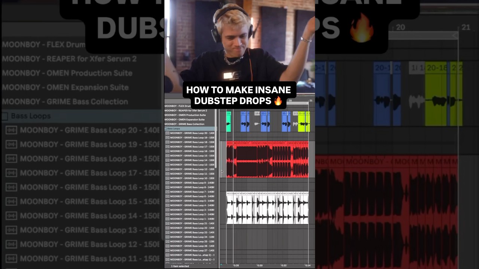Collapse the Bass Loops folder

(x=166, y=129)
